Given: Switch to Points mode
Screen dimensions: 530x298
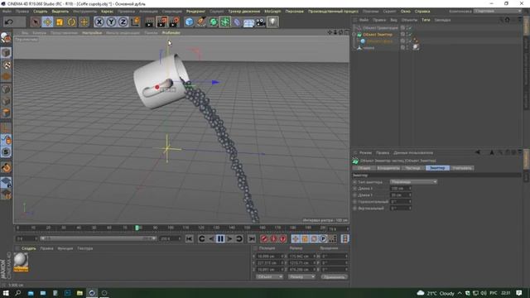Looking at the screenshot, I should pos(6,89).
